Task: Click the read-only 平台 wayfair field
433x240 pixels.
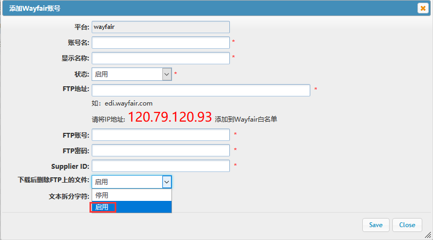Action: 161,27
